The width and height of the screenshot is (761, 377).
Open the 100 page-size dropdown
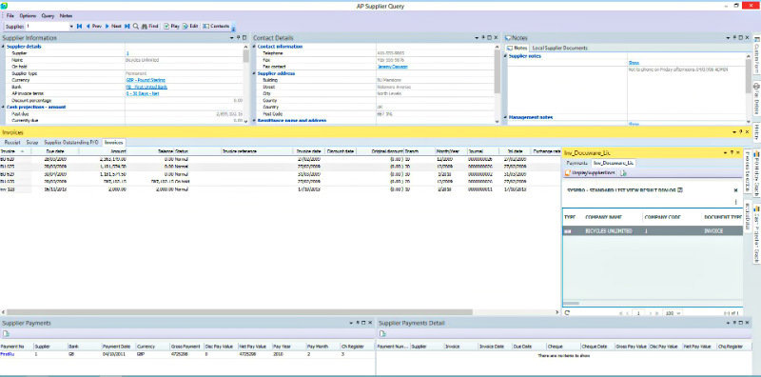pos(673,313)
